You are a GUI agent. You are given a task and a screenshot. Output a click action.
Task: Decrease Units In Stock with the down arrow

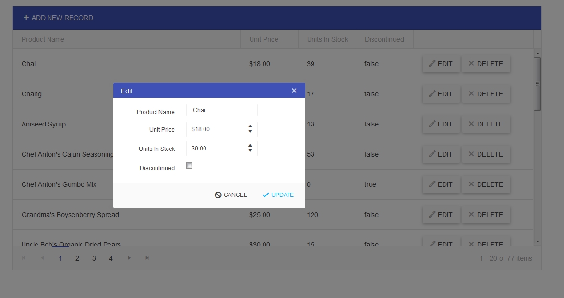[x=250, y=151]
